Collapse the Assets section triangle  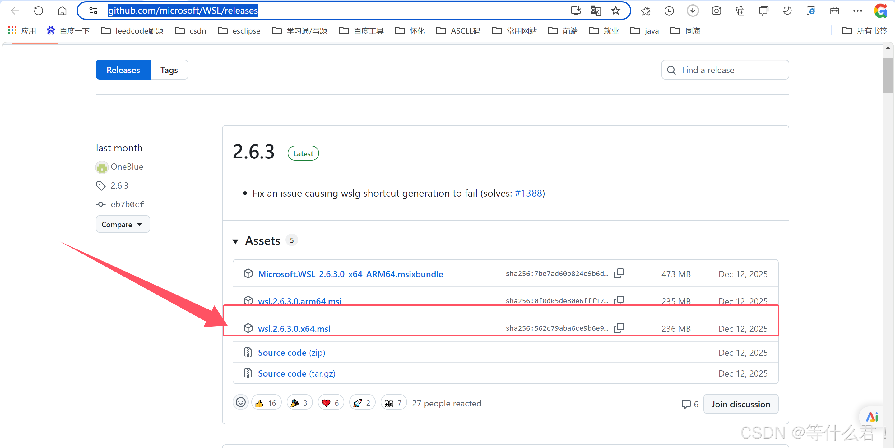click(x=235, y=241)
